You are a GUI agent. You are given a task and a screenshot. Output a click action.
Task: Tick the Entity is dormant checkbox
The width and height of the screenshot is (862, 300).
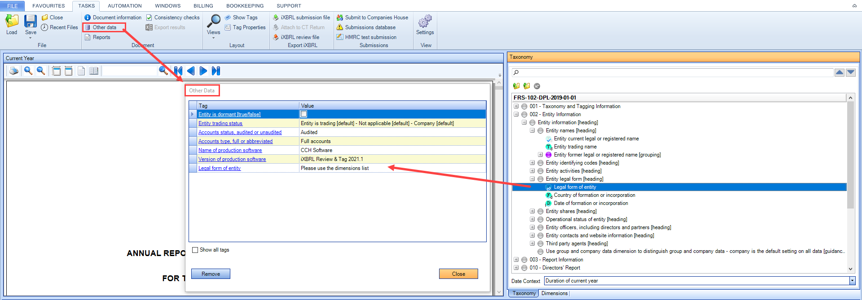303,114
